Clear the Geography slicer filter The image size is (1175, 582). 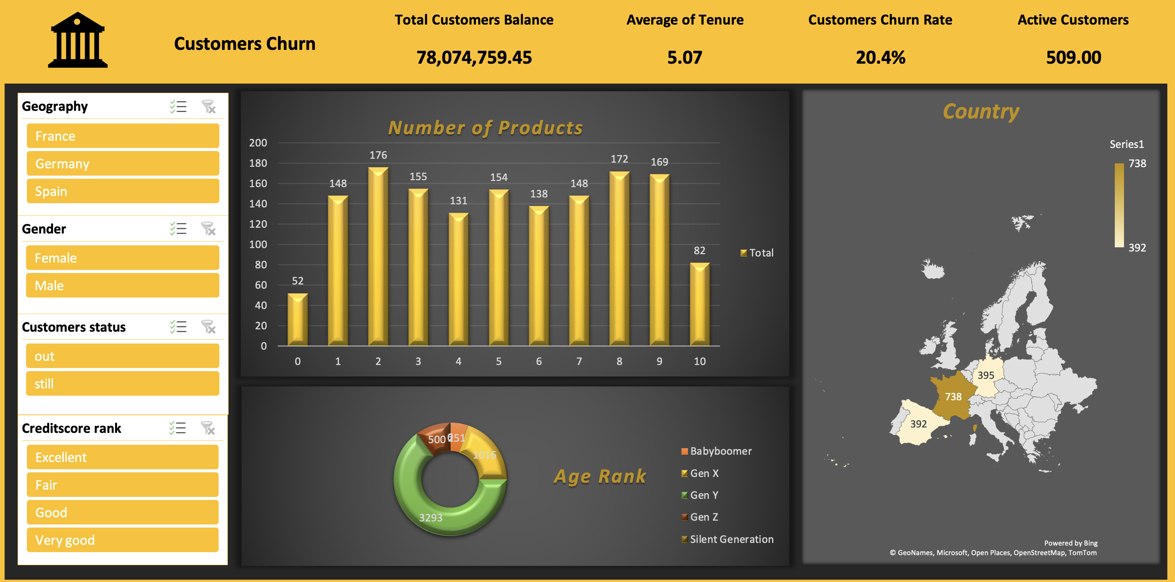point(209,107)
